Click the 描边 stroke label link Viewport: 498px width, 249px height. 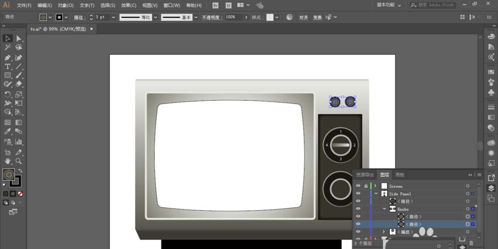(x=80, y=17)
